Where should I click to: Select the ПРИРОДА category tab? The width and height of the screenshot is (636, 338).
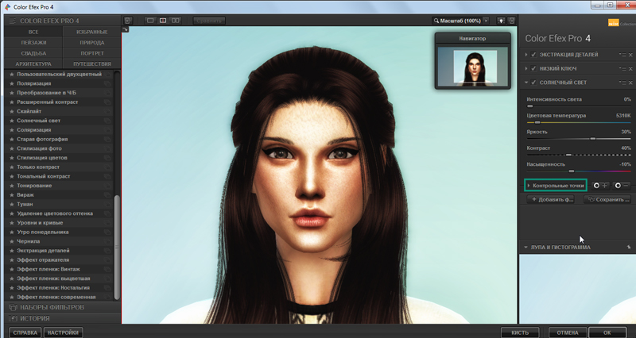coord(92,43)
